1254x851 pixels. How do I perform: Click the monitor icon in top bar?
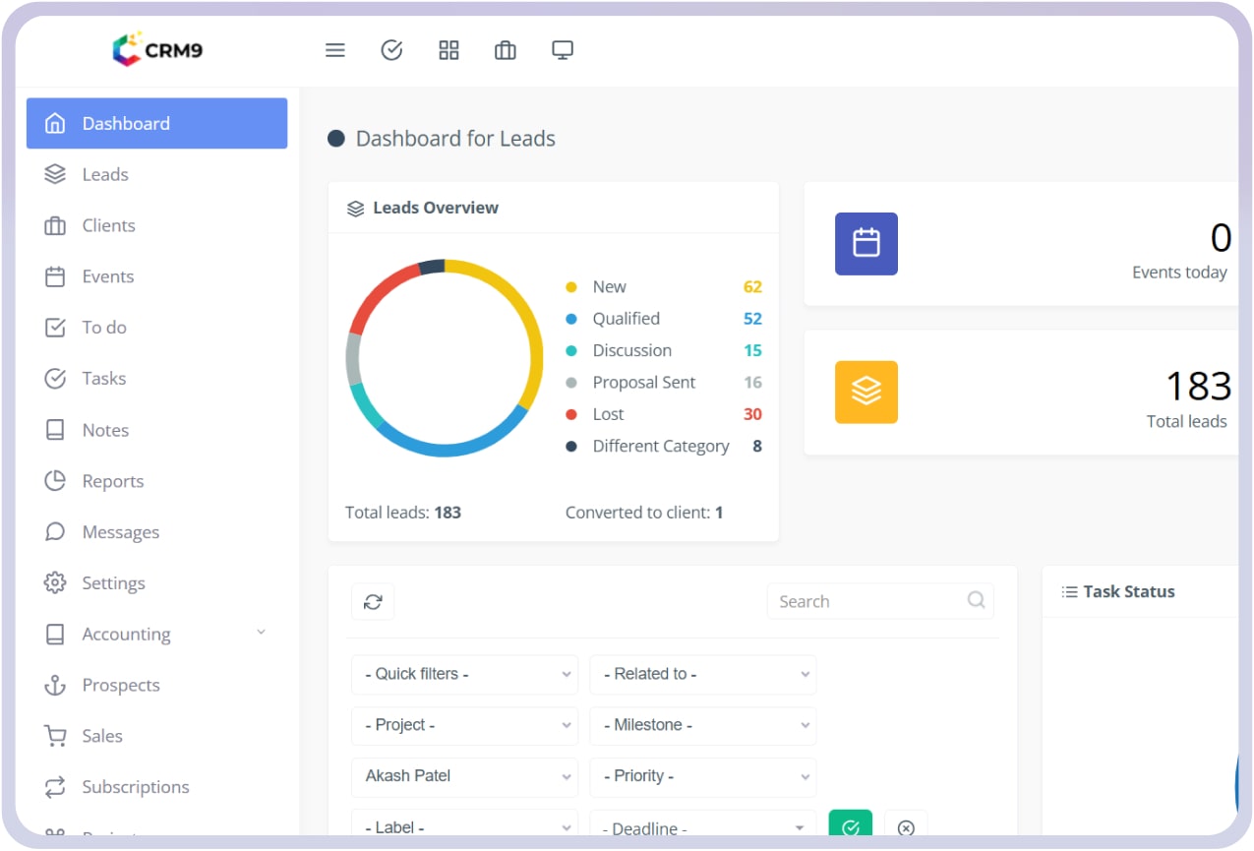click(563, 50)
